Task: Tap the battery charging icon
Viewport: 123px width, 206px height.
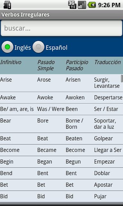Action: point(92,5)
